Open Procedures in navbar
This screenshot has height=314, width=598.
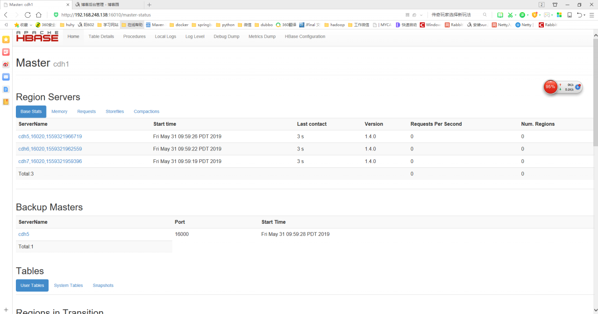135,36
